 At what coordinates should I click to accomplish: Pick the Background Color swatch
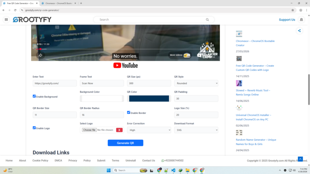(102, 98)
